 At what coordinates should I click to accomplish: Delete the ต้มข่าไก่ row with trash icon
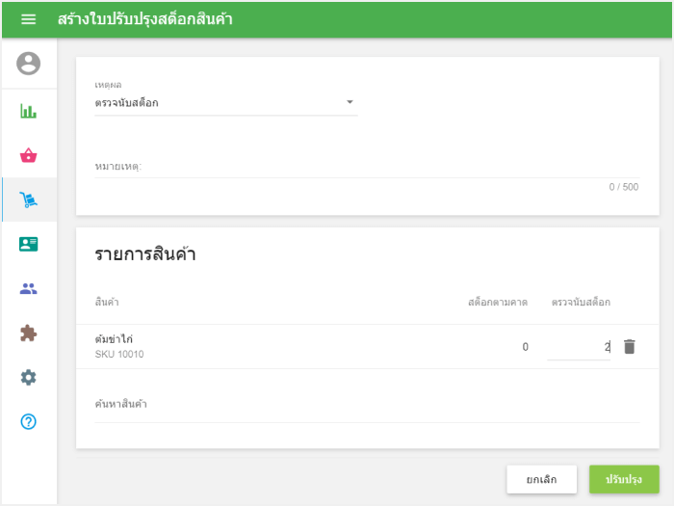[630, 346]
